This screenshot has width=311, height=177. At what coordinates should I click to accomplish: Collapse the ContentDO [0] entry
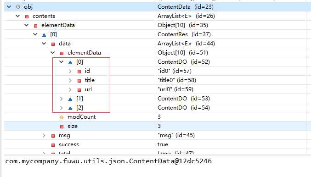61,62
